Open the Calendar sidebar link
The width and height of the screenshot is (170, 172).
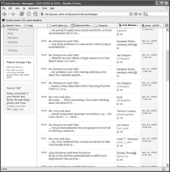coord(13,42)
